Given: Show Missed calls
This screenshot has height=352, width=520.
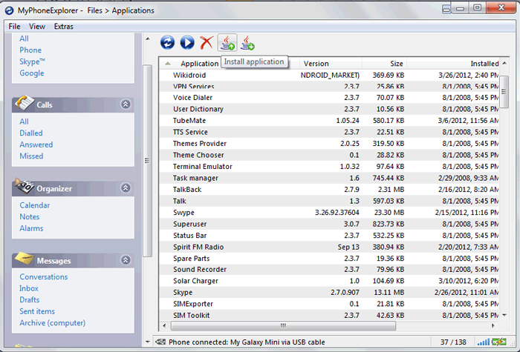Looking at the screenshot, I should pos(31,156).
